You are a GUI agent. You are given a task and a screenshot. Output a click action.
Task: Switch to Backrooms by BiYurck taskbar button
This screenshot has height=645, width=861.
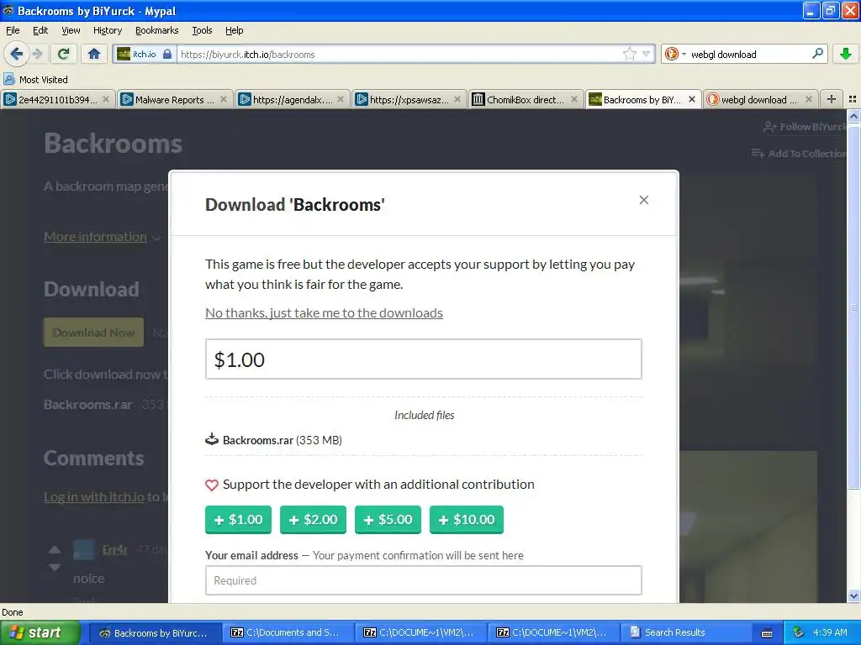pos(155,633)
